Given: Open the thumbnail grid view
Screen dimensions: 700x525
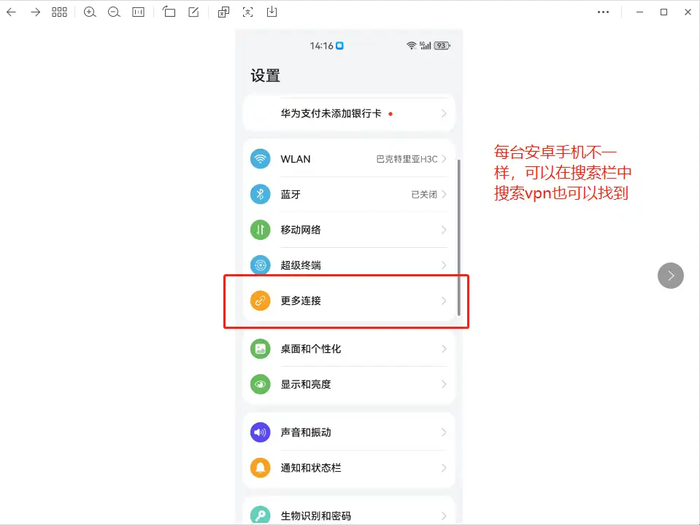Looking at the screenshot, I should tap(59, 12).
